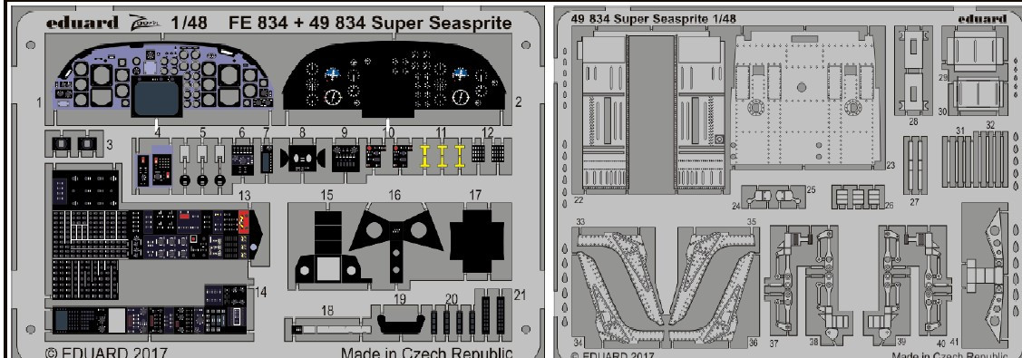Pick the two vertical strips part 27
The height and width of the screenshot is (358, 1022).
coord(914,165)
